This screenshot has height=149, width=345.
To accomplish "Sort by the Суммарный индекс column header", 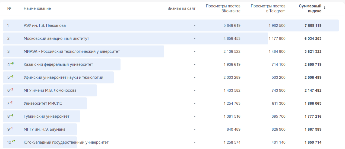I will (x=310, y=8).
